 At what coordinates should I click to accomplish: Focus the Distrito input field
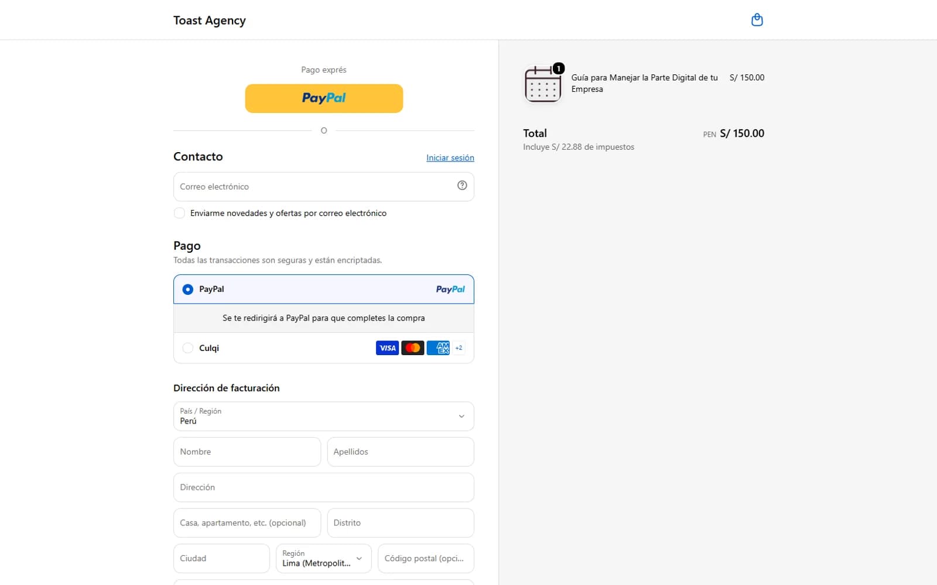coord(401,523)
